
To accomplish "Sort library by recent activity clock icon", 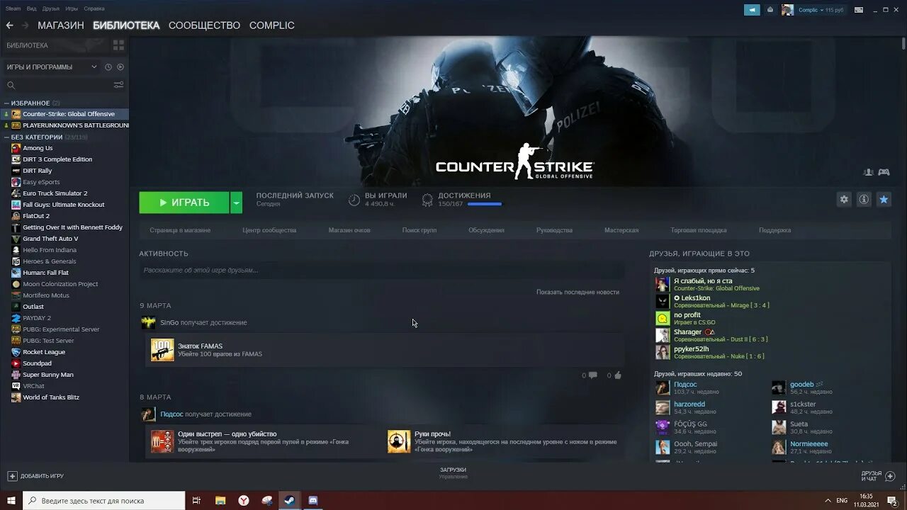I will (x=108, y=67).
